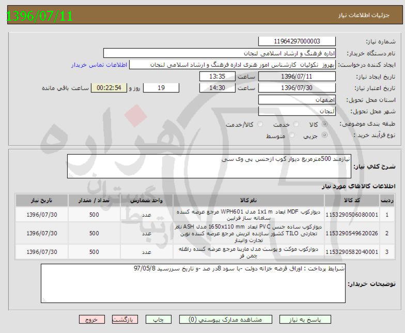Viewport: 405px width, 333px height.
Task: Select متوسط purchase process radio
Action: coord(292,135)
